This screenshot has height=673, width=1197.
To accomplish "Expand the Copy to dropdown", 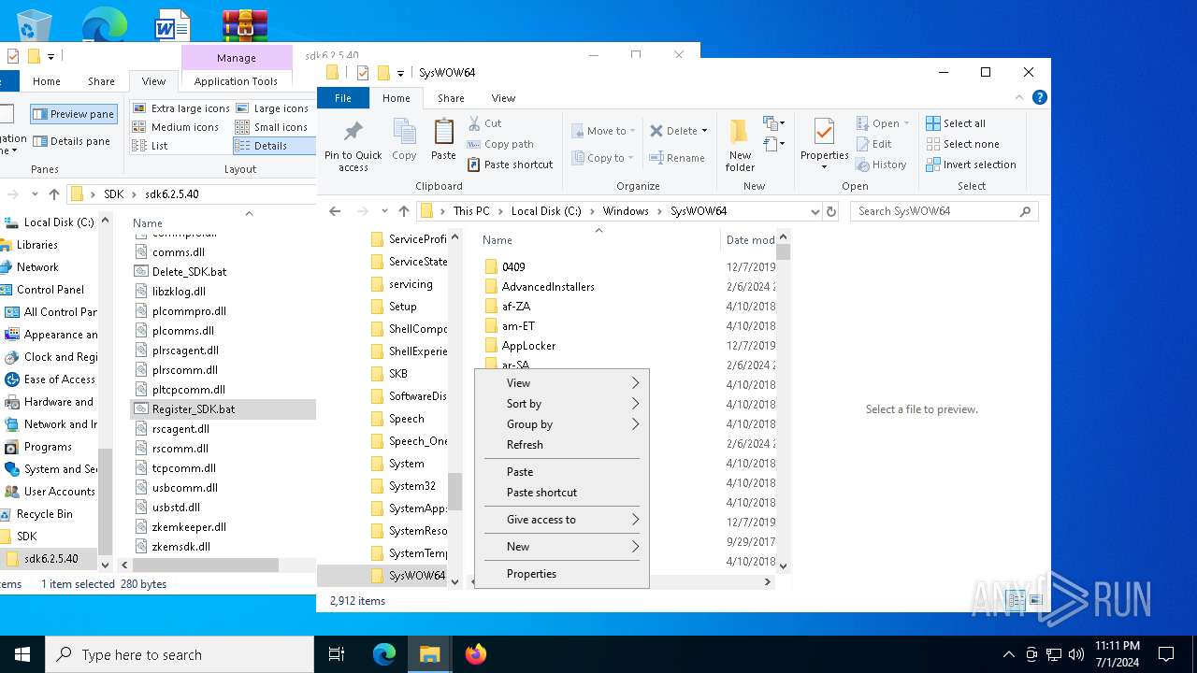I will click(631, 158).
